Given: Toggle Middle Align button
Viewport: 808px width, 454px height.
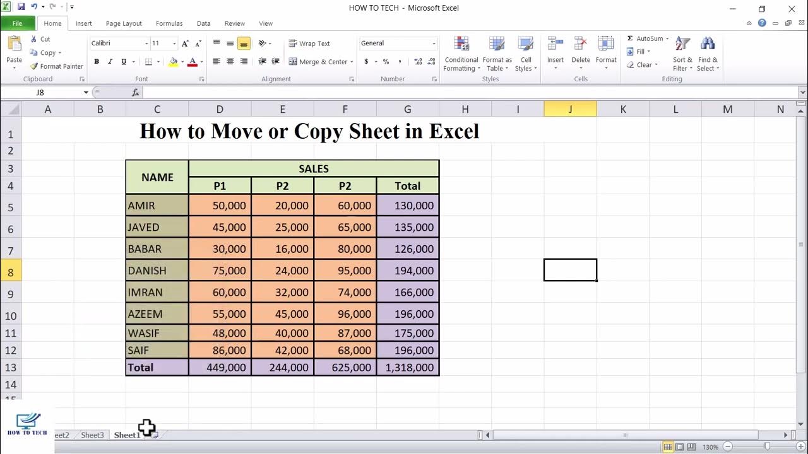Looking at the screenshot, I should click(x=230, y=44).
